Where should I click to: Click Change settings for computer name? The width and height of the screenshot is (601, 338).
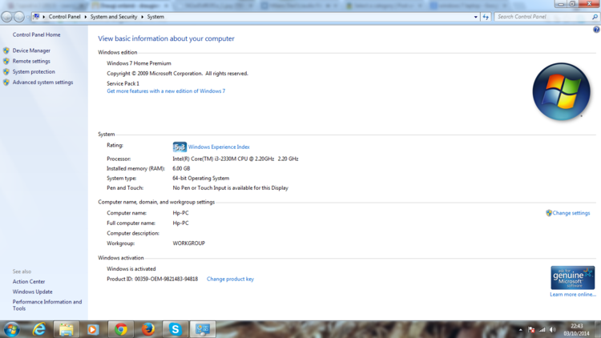tap(571, 213)
